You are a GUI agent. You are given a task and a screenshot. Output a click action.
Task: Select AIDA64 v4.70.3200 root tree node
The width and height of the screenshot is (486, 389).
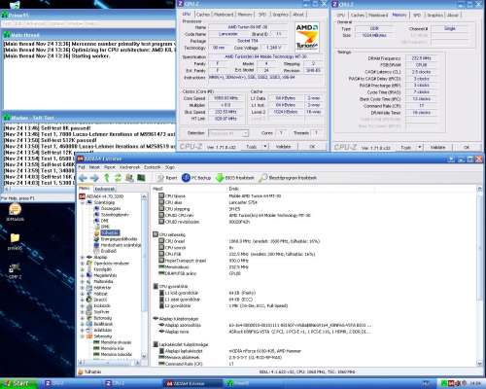[101, 196]
